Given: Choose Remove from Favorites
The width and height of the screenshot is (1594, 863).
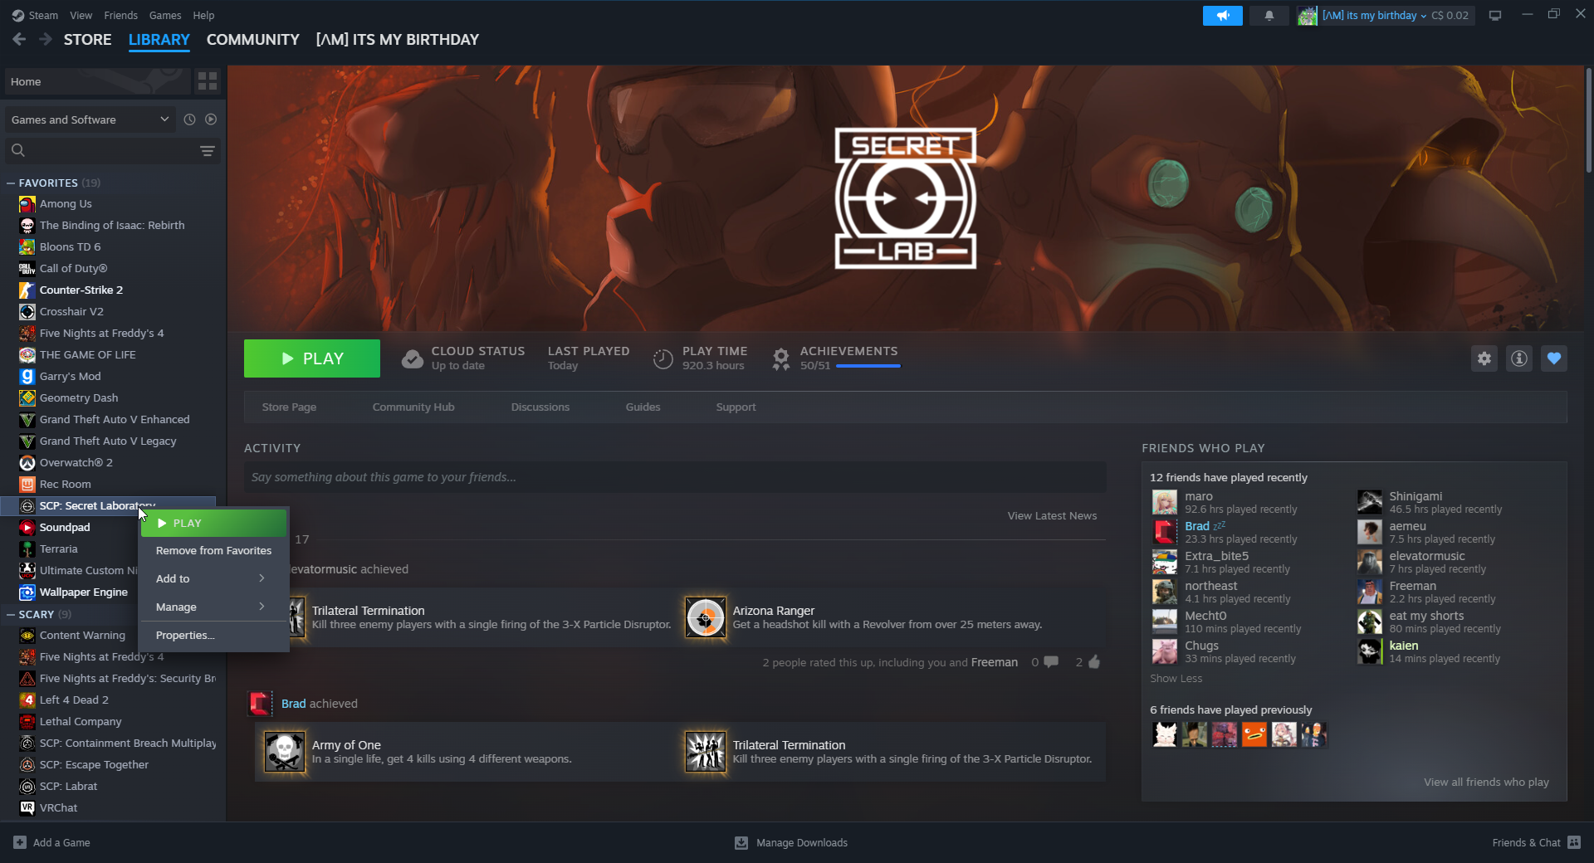Looking at the screenshot, I should pos(213,550).
